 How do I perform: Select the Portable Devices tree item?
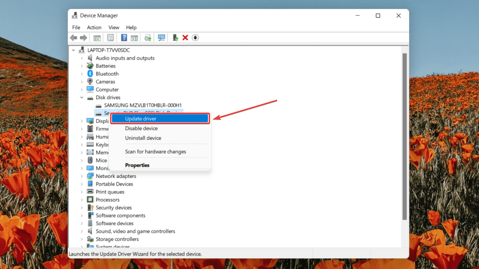coord(114,184)
